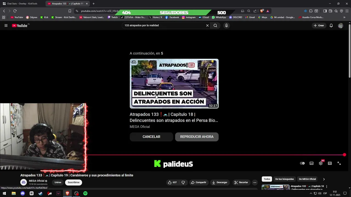Switch to Chat Stats KickTools tab
This screenshot has width=351, height=197.
coord(22,4)
